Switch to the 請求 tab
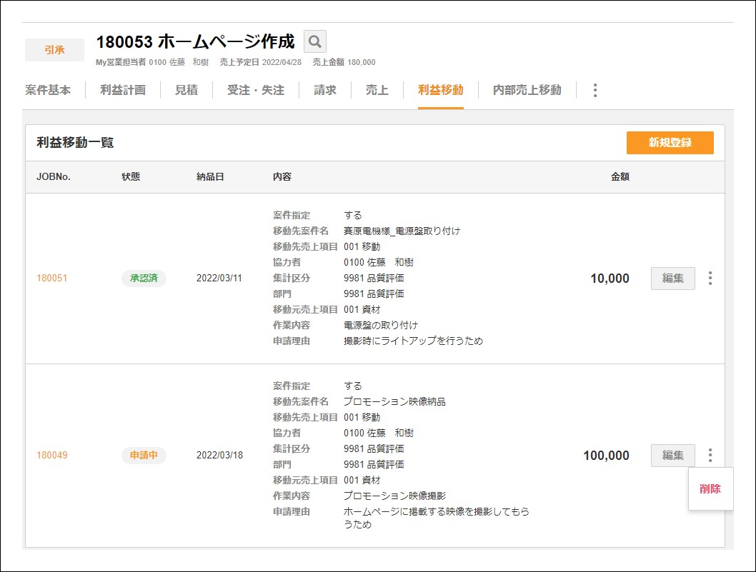This screenshot has width=756, height=572. coord(324,90)
